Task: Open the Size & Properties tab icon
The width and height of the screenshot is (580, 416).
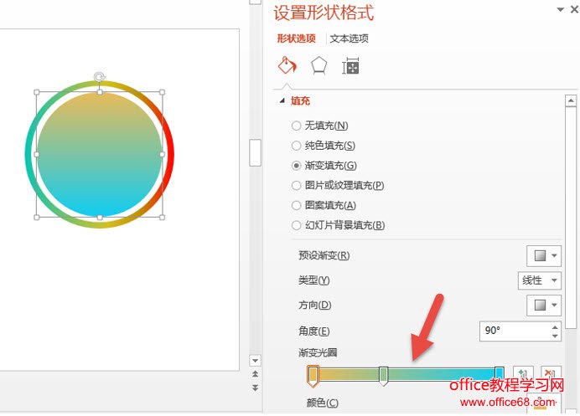Action: (350, 66)
